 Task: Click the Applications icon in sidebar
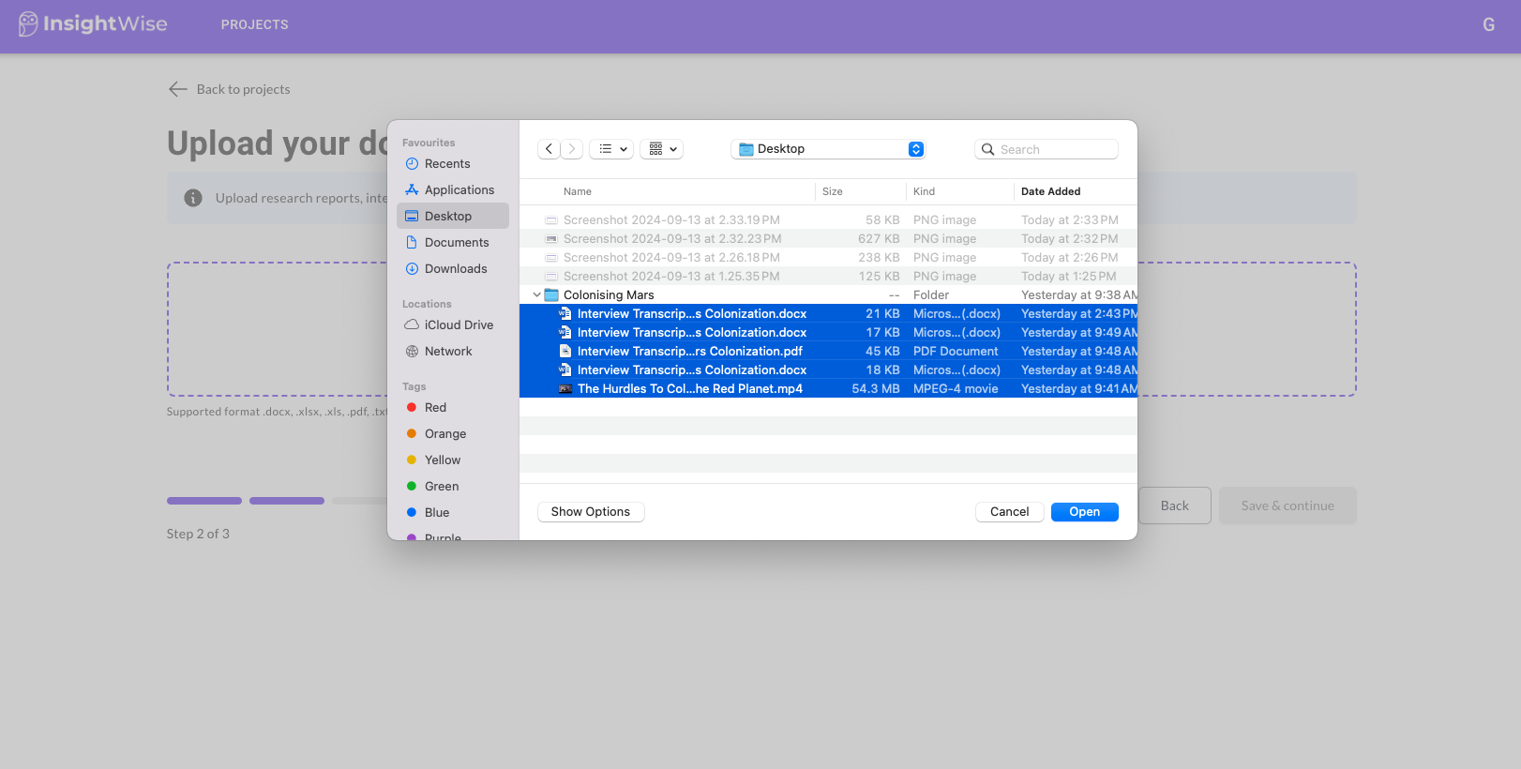412,190
